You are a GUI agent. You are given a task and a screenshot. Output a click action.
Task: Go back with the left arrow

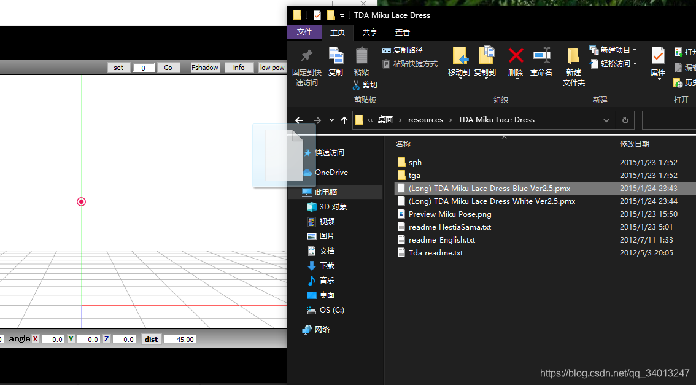(299, 120)
